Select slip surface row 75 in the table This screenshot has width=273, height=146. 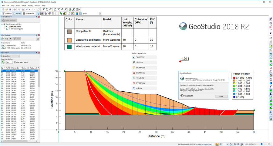[x=19, y=73]
